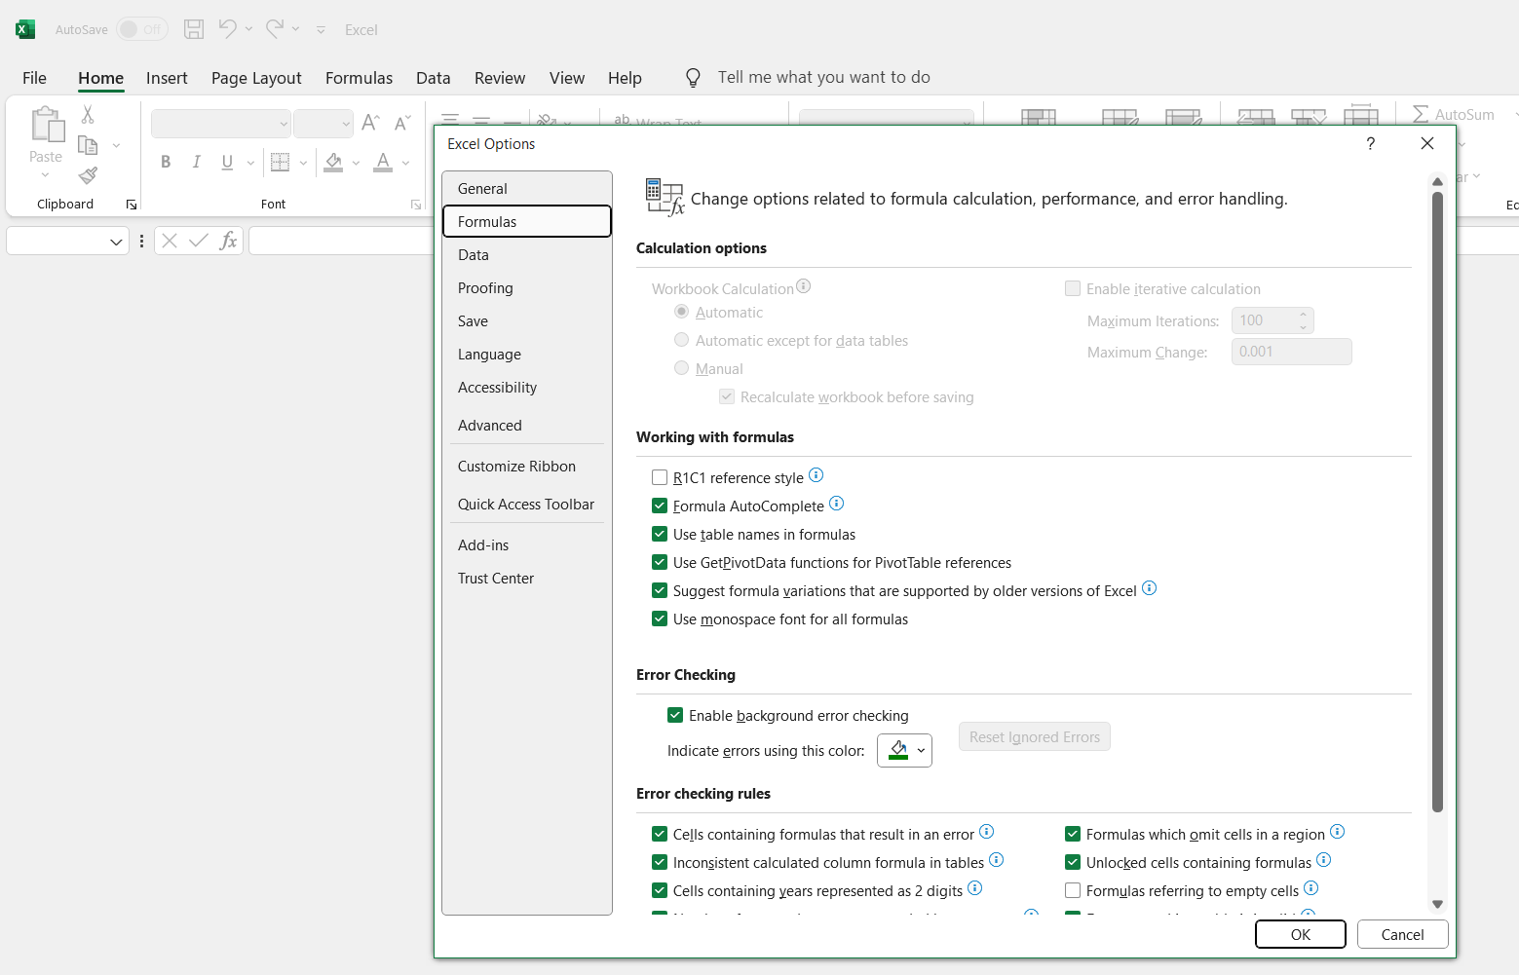1519x975 pixels.
Task: Click the Insert Function fx icon
Action: click(x=228, y=241)
